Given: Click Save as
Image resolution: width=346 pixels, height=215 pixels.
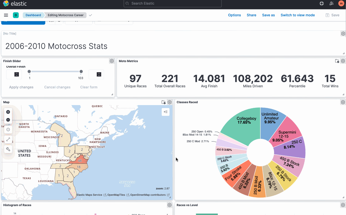Looking at the screenshot, I should point(268,15).
